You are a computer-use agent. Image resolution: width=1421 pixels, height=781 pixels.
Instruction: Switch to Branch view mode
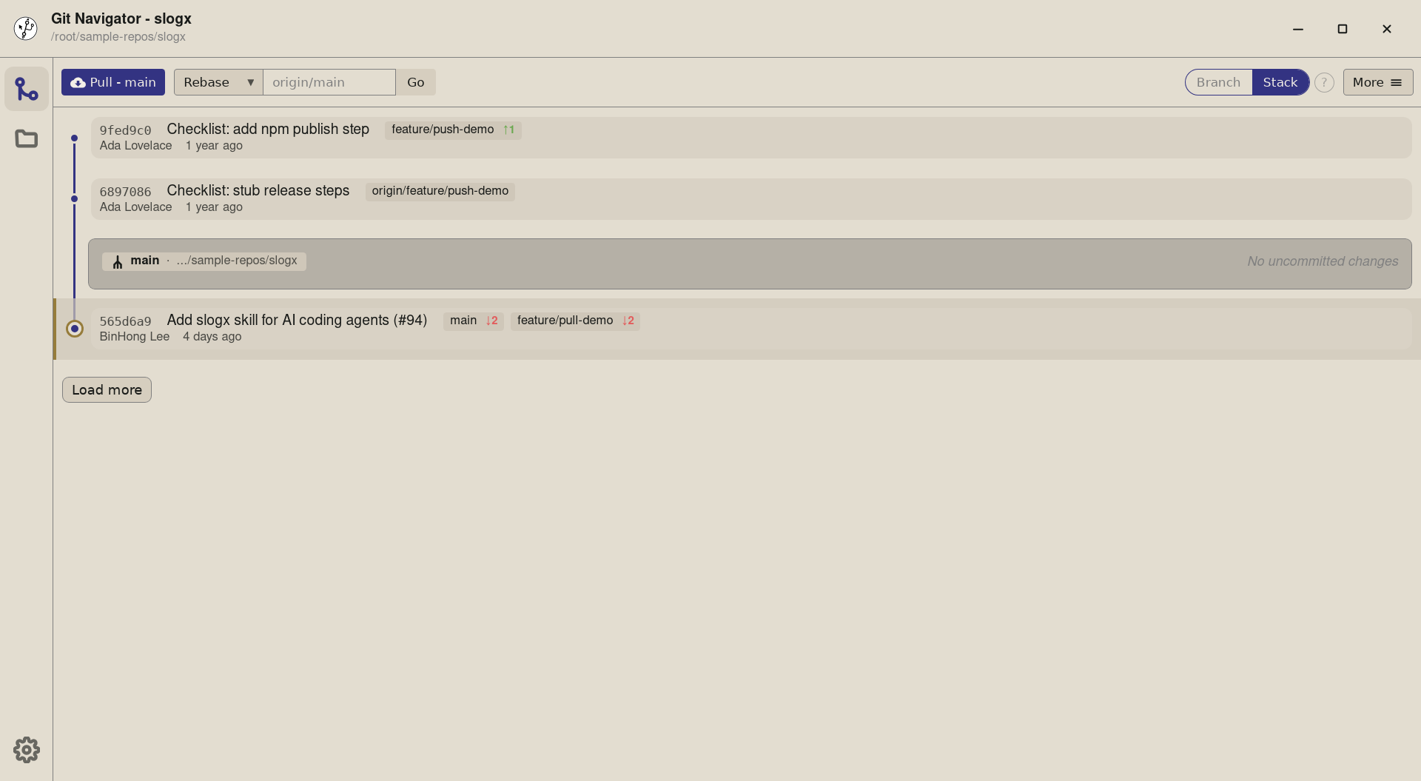(1218, 82)
